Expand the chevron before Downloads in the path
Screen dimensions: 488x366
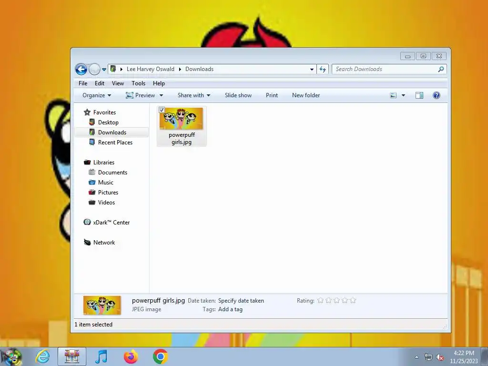coord(180,69)
